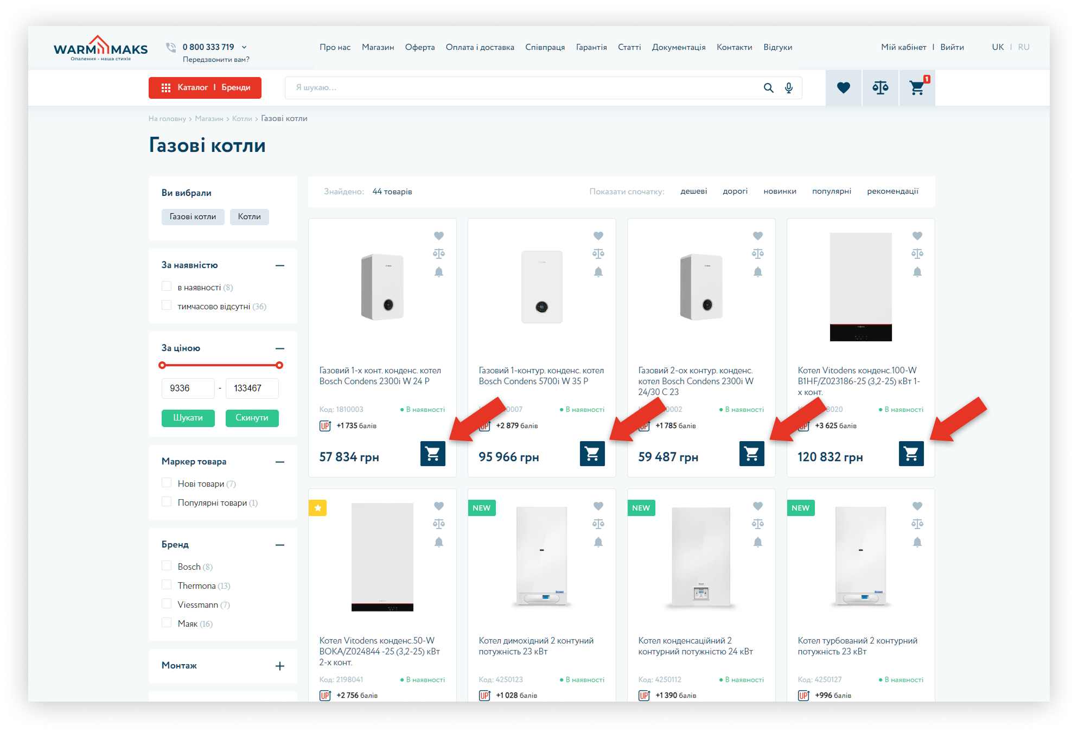
Task: Favorite the Vitodens 50-W boiler
Action: (x=439, y=506)
